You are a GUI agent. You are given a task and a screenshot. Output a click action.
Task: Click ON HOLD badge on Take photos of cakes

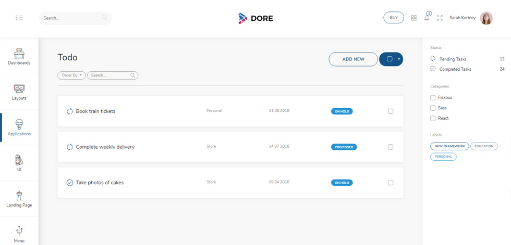click(x=342, y=183)
